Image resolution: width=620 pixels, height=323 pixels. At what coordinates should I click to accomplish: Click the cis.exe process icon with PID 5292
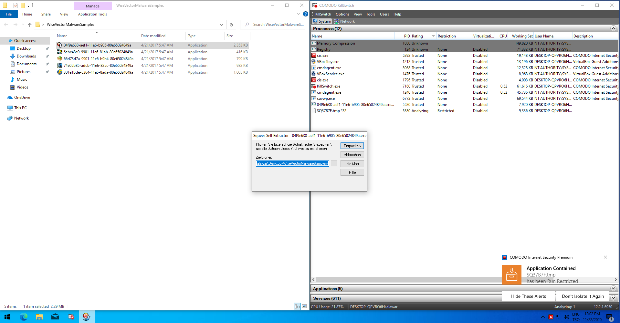313,56
